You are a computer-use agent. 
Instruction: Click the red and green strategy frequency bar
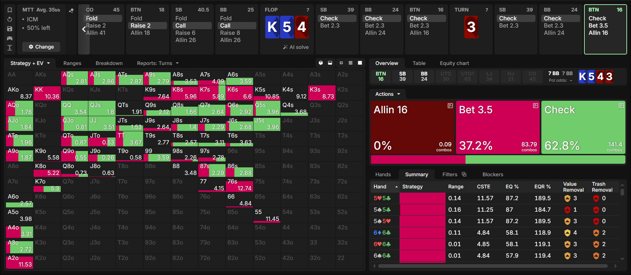(498, 160)
